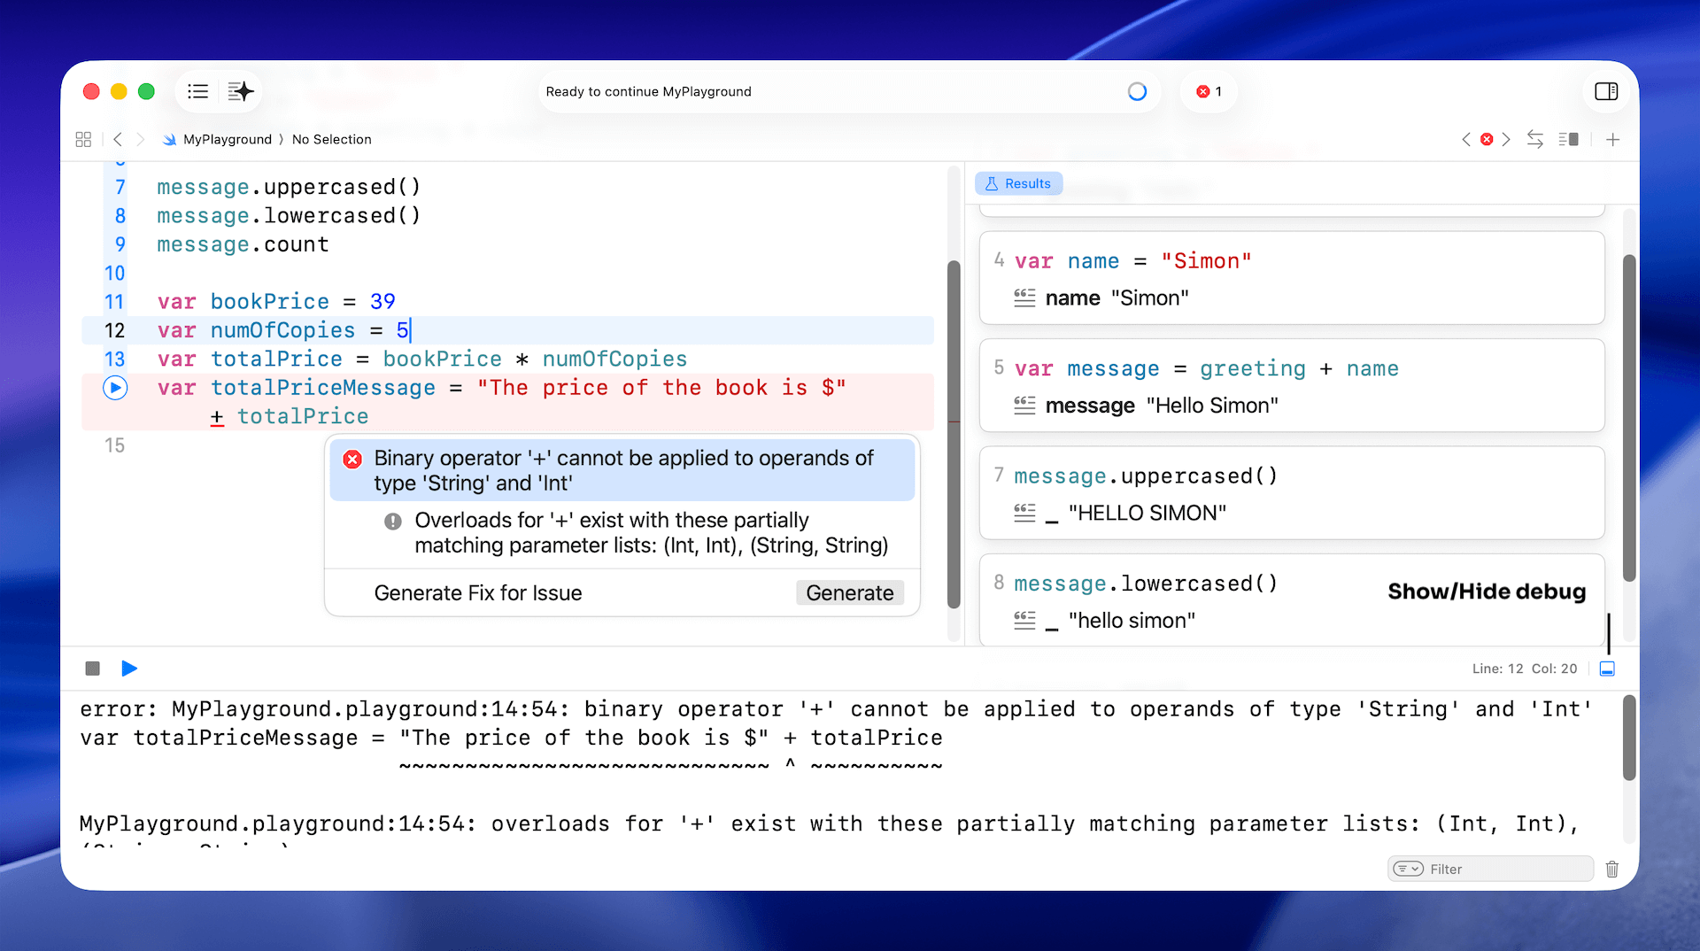Stop playground execution
1700x951 pixels.
click(92, 669)
